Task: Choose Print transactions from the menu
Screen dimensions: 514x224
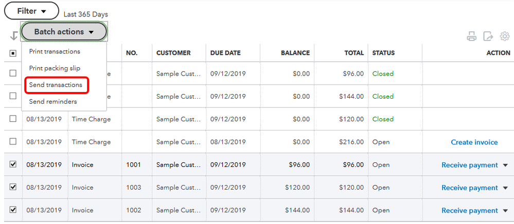Action: coord(55,51)
